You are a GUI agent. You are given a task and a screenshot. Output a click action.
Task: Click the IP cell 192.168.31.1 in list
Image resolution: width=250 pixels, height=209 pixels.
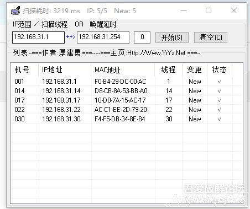tap(59, 82)
